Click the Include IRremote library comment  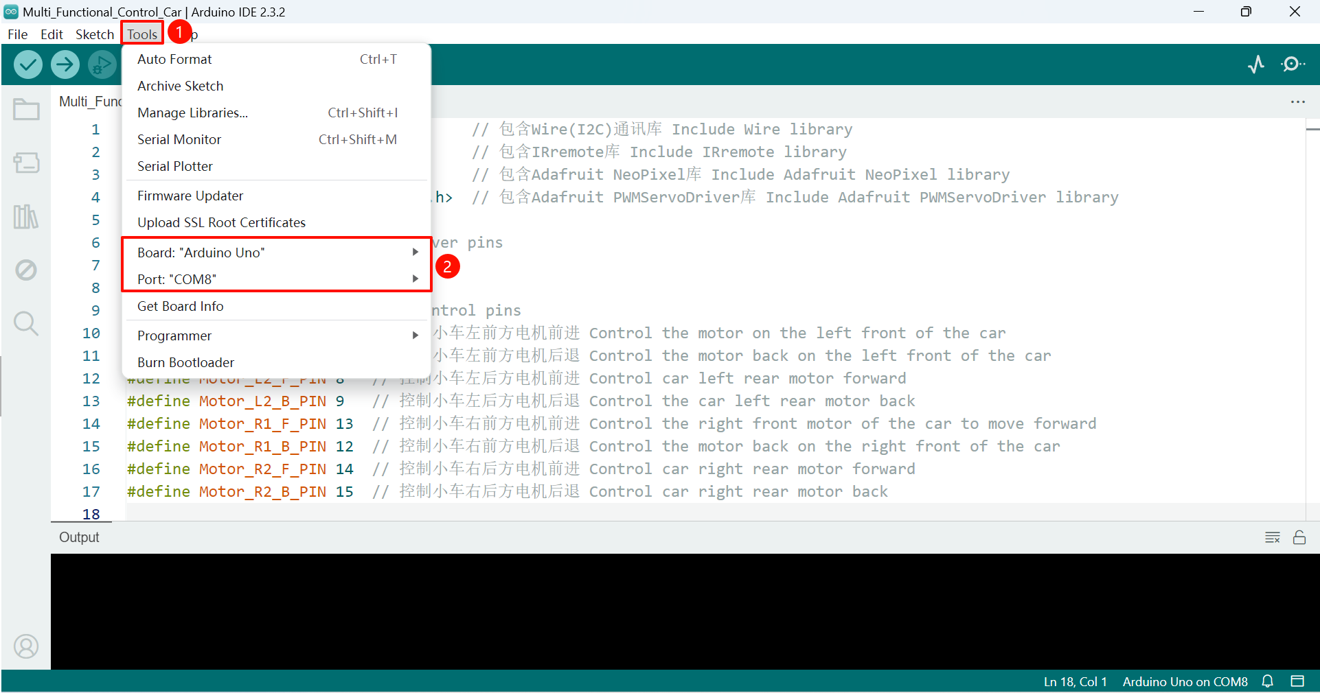pos(659,152)
